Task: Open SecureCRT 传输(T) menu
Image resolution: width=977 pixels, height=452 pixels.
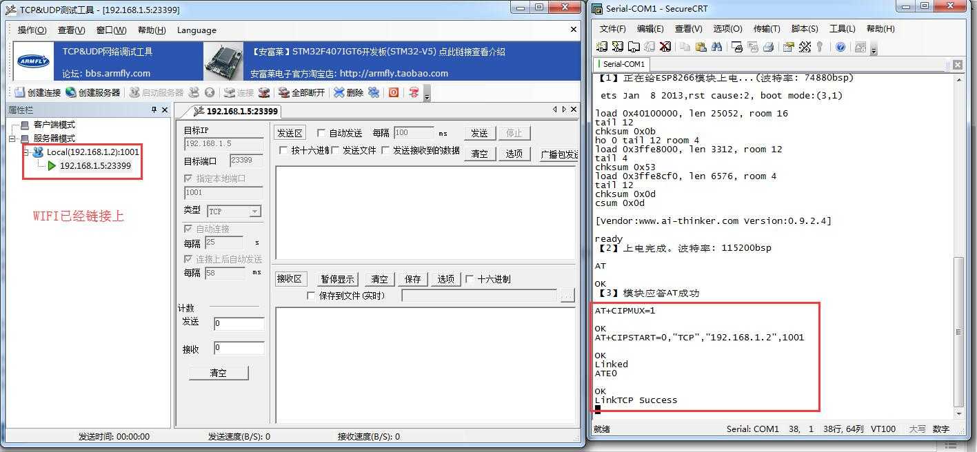Action: (767, 29)
